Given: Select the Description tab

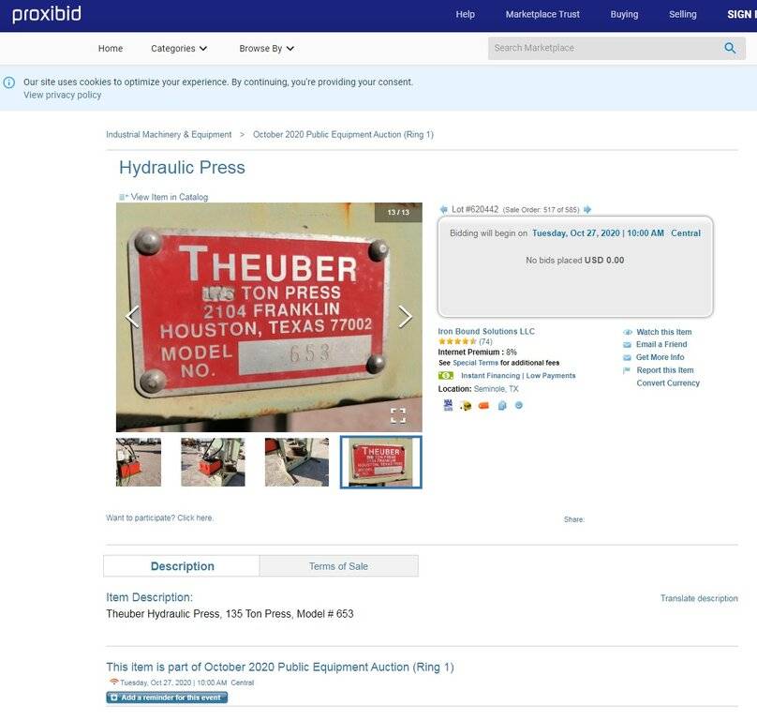Looking at the screenshot, I should click(x=182, y=566).
